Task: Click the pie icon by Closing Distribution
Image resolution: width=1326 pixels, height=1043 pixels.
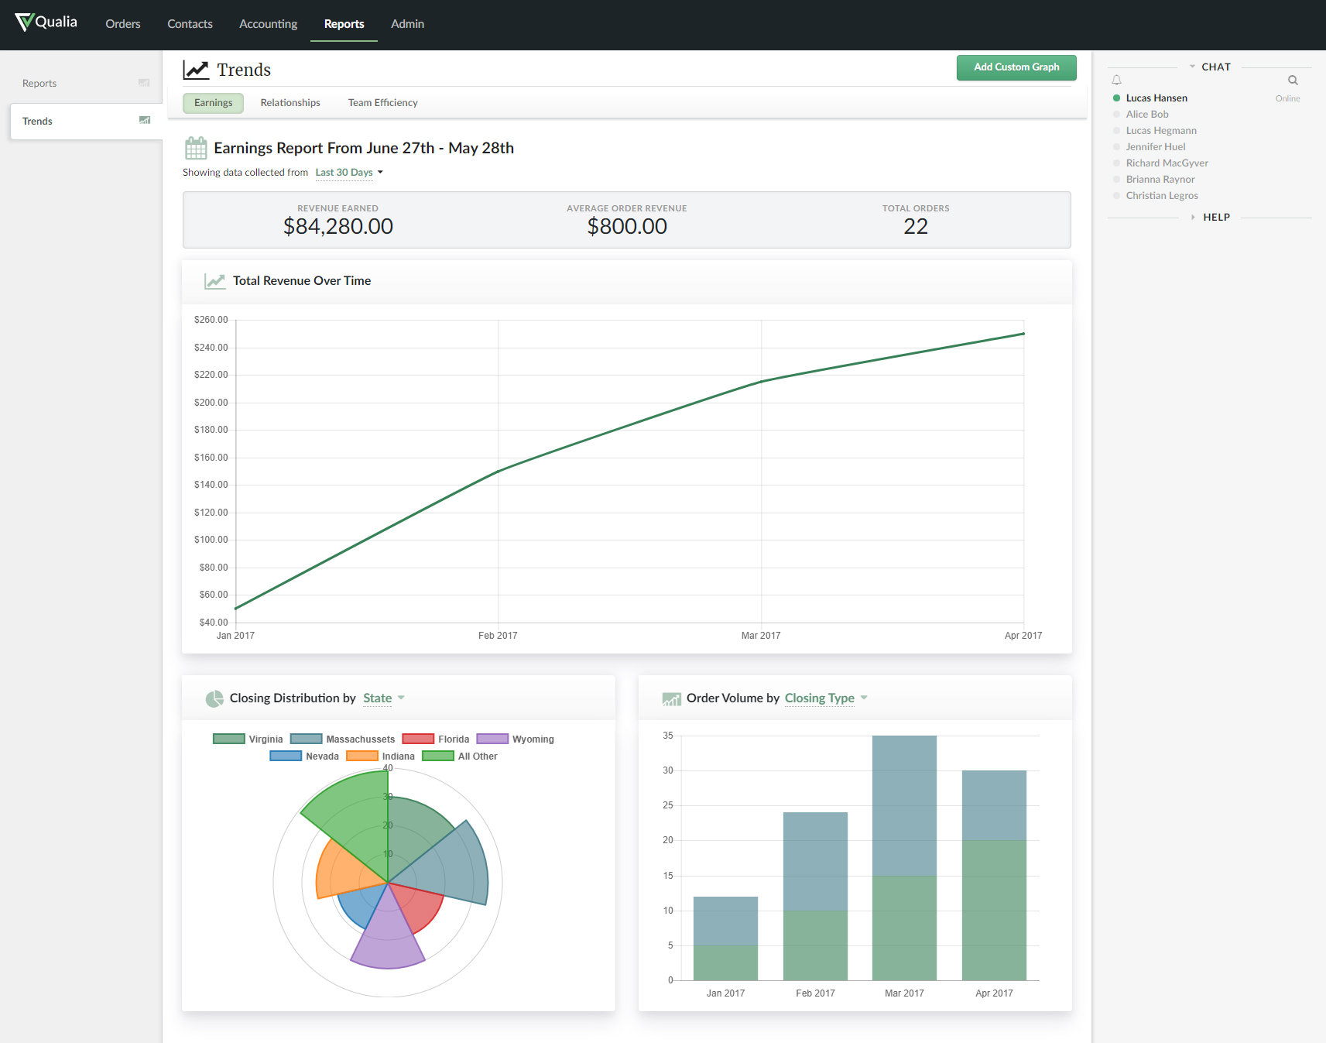Action: click(214, 698)
